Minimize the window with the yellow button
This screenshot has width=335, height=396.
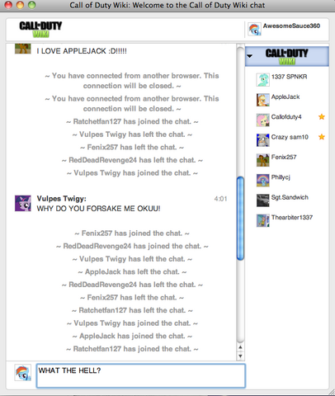(x=20, y=5)
